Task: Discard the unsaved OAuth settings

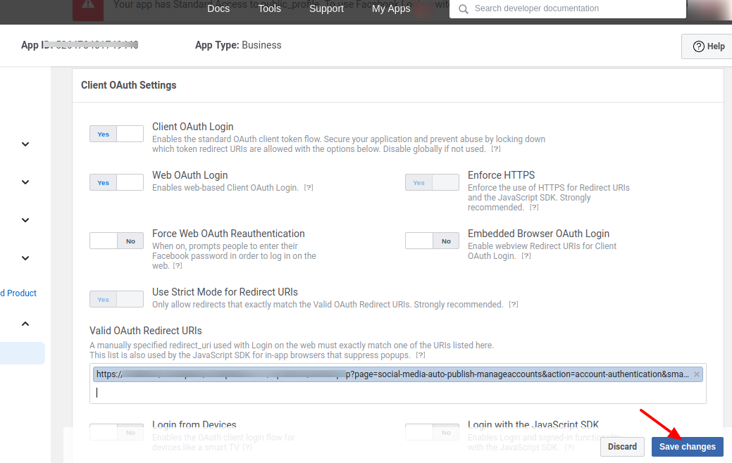Action: [622, 446]
